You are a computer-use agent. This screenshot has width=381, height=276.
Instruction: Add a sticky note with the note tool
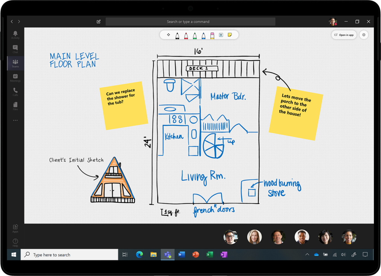tap(230, 35)
